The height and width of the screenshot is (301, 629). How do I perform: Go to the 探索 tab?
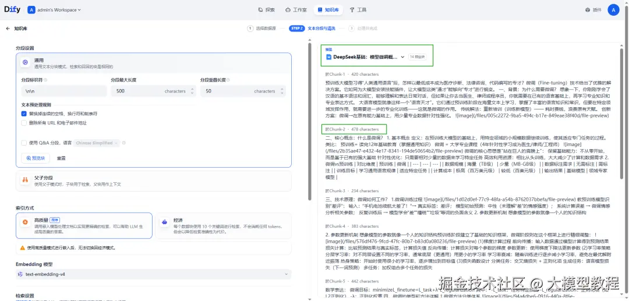click(x=267, y=10)
